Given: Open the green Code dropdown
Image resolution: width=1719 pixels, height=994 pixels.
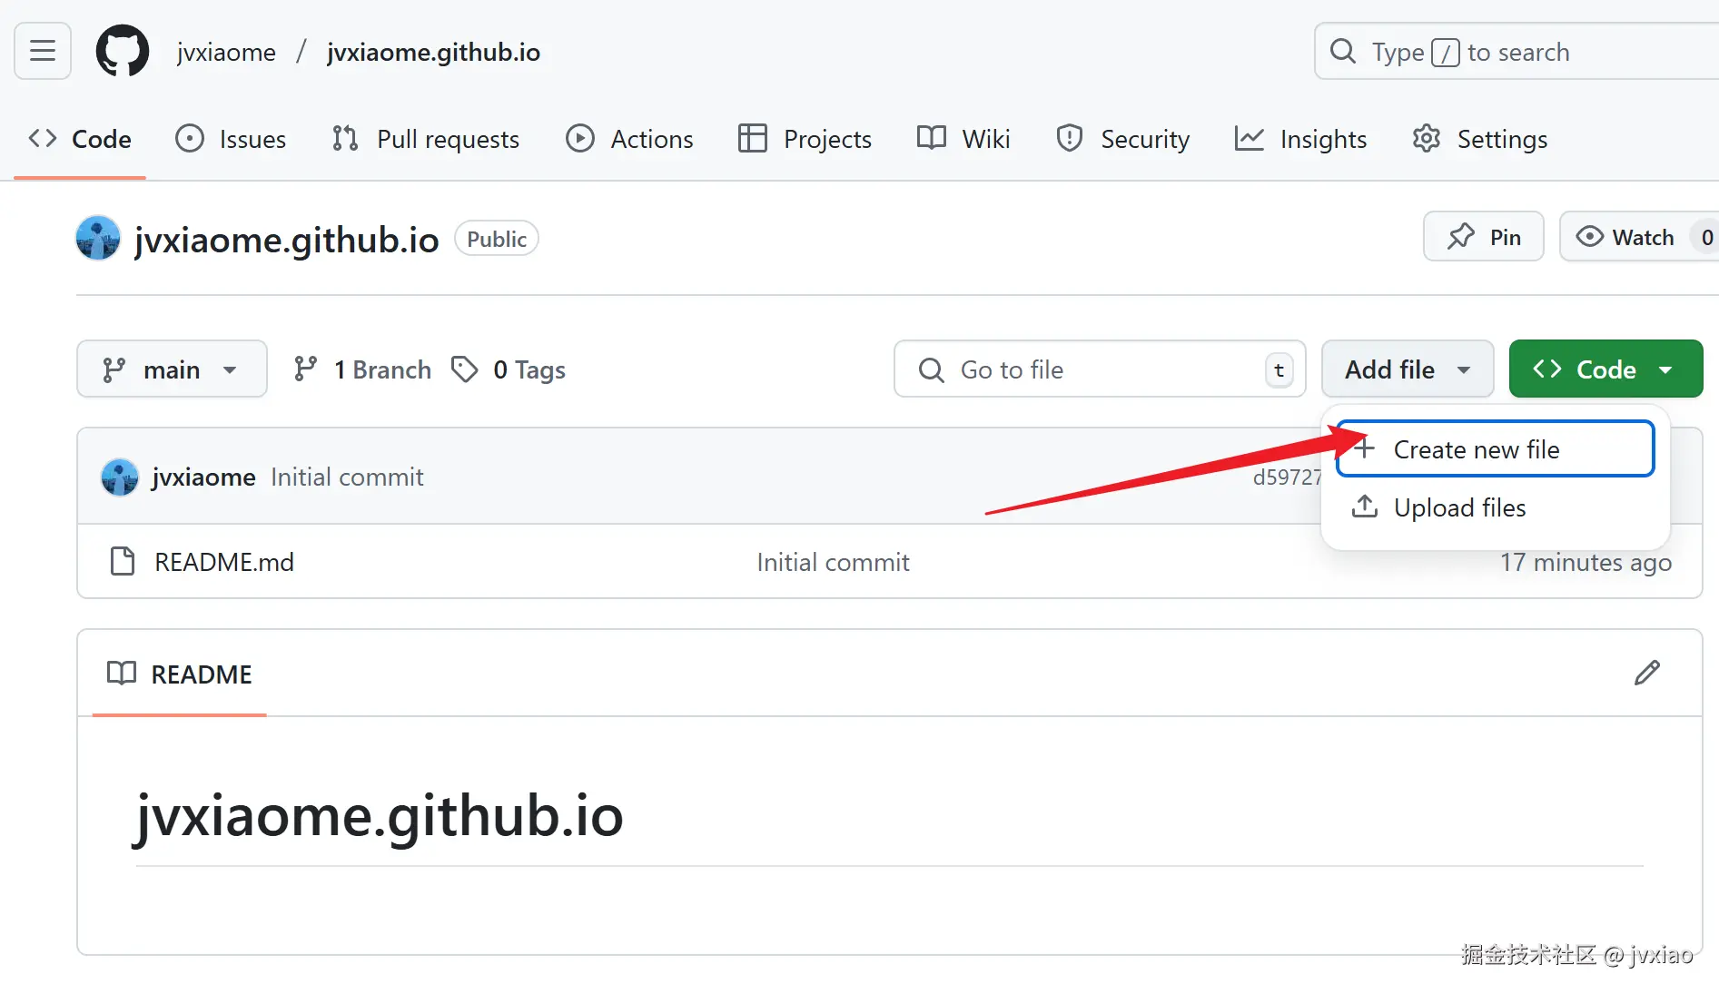Looking at the screenshot, I should coord(1605,369).
